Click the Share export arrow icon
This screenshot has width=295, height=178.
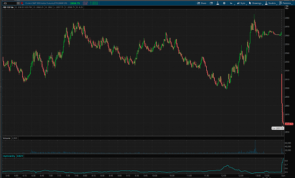pos(198,3)
